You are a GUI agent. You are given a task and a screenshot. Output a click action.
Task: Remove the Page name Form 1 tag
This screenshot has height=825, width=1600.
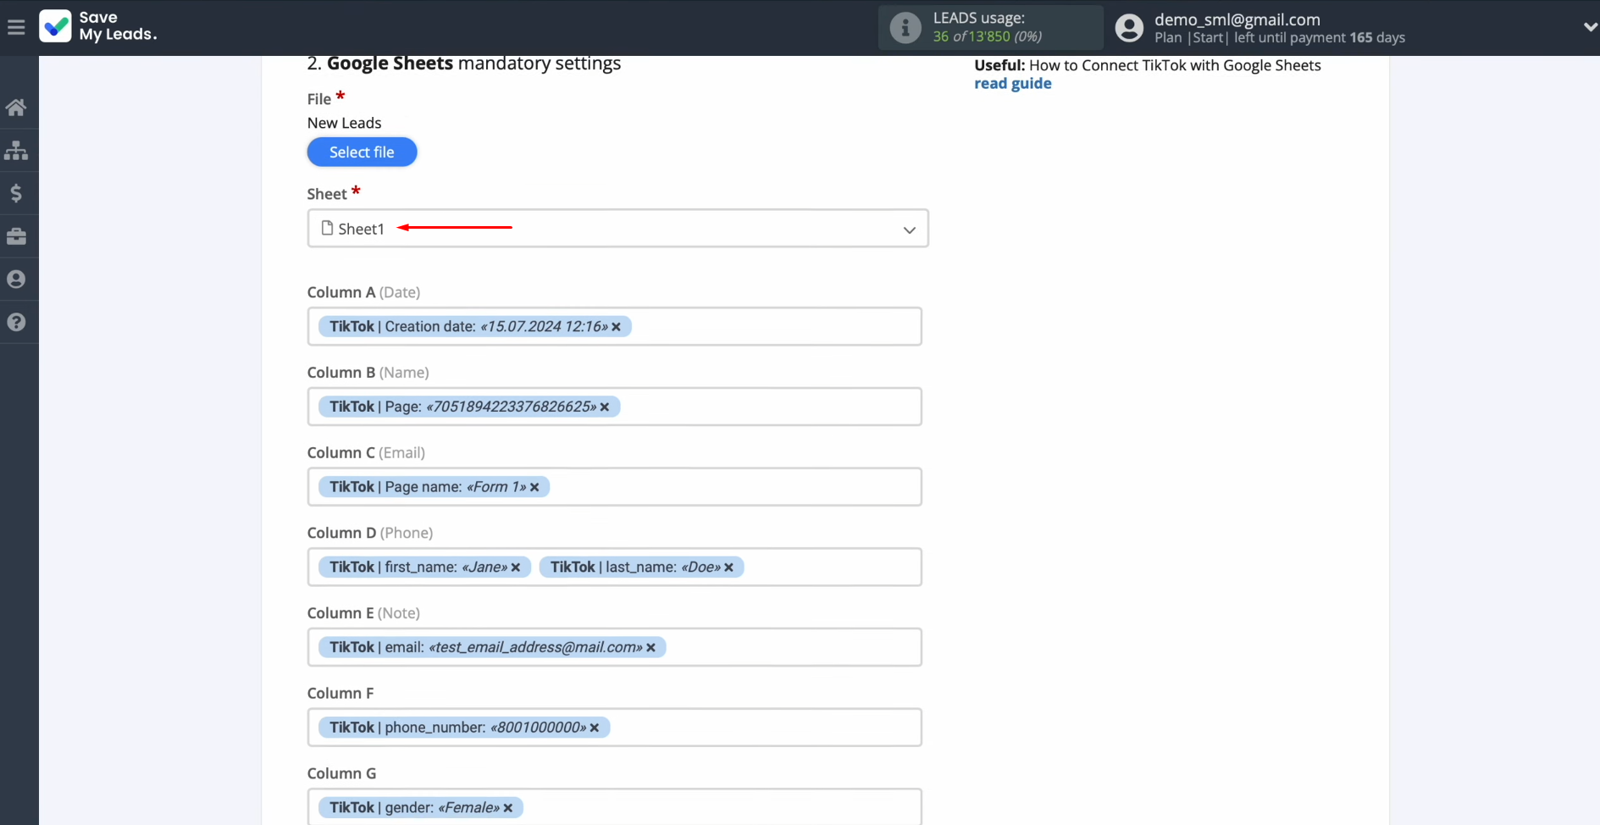pyautogui.click(x=534, y=487)
